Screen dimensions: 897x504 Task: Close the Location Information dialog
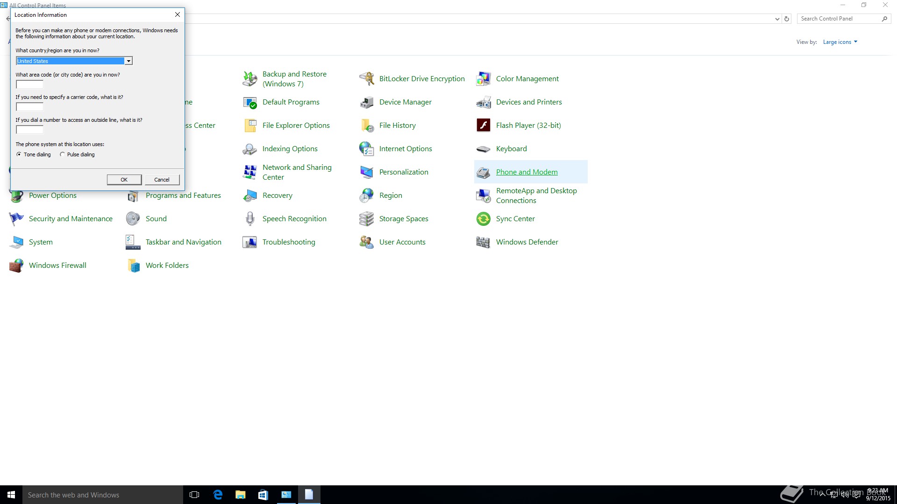178,15
